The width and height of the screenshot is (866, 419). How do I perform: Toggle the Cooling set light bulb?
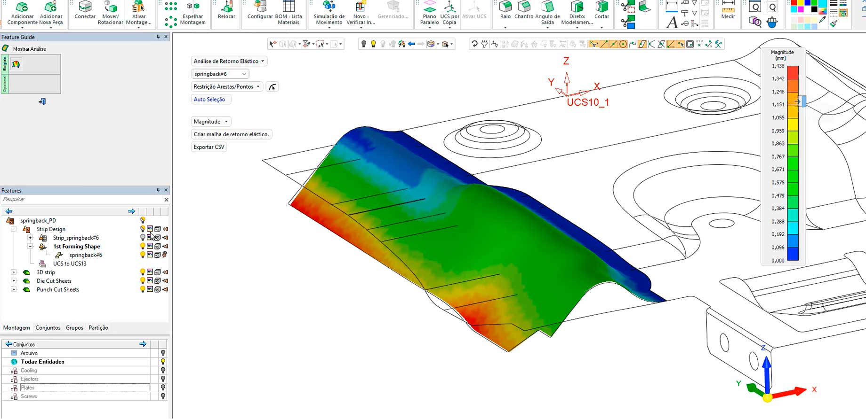tap(163, 371)
